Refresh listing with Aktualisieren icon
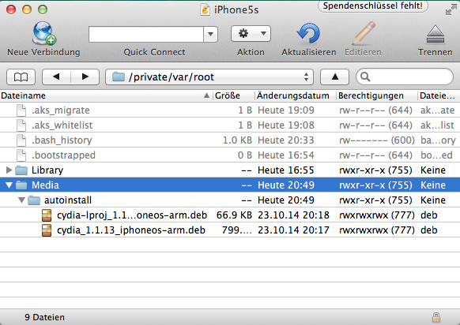460x325 pixels. click(x=308, y=33)
